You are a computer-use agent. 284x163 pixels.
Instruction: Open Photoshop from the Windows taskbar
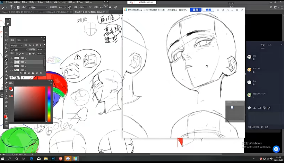pyautogui.click(x=53, y=159)
